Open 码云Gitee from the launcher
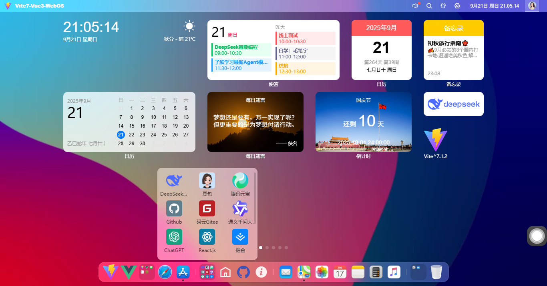The image size is (547, 286). 207,209
